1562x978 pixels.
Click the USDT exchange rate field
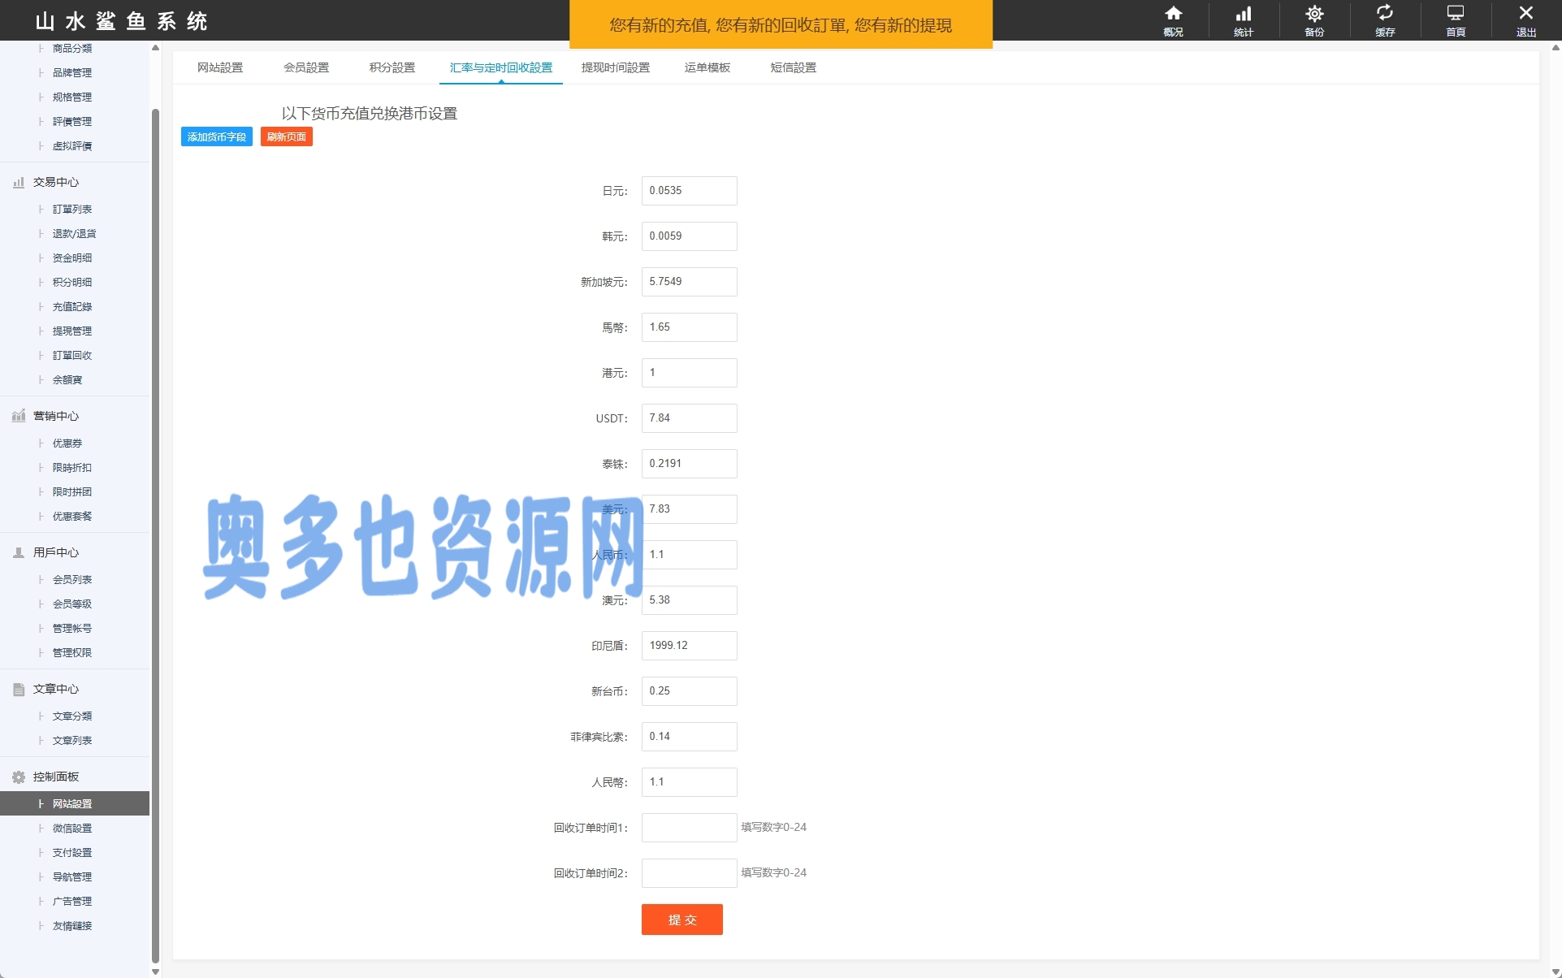click(689, 418)
